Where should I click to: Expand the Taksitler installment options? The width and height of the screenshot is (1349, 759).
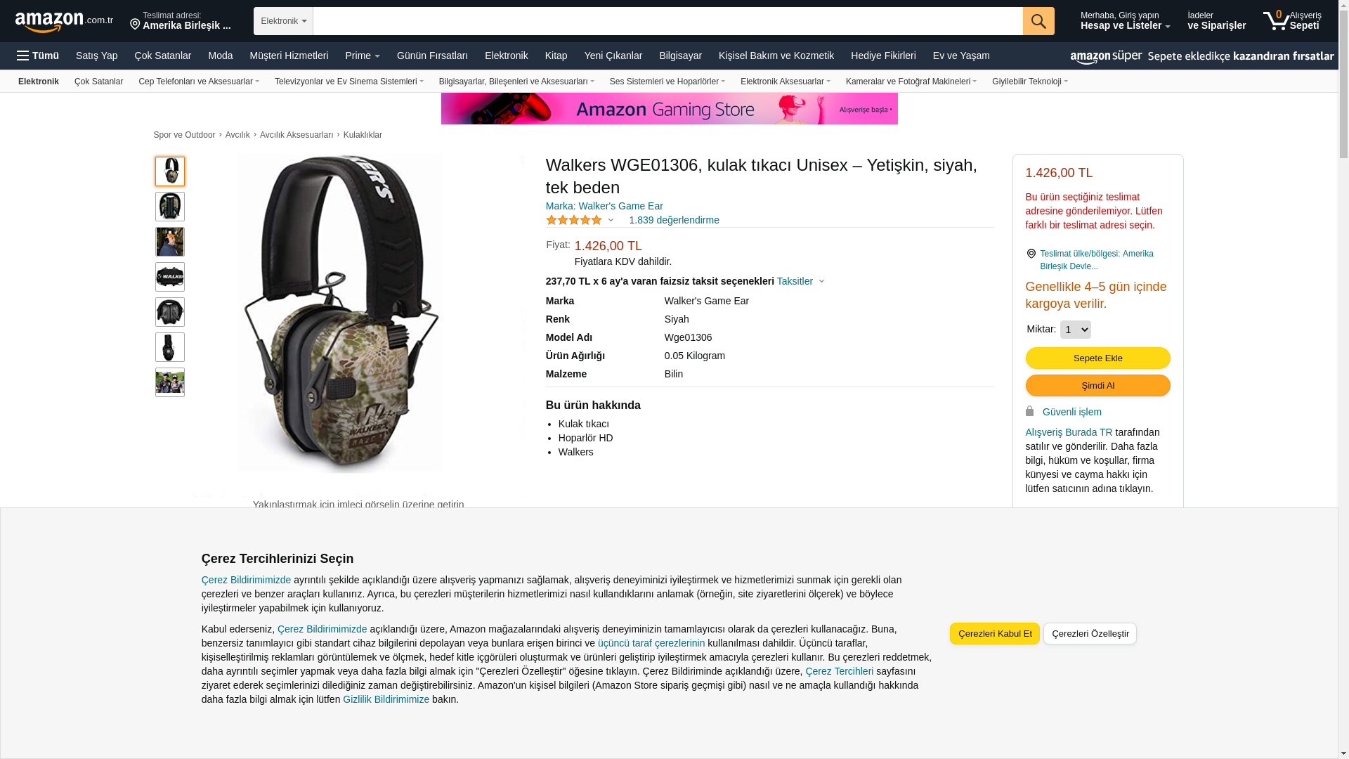pos(800,281)
